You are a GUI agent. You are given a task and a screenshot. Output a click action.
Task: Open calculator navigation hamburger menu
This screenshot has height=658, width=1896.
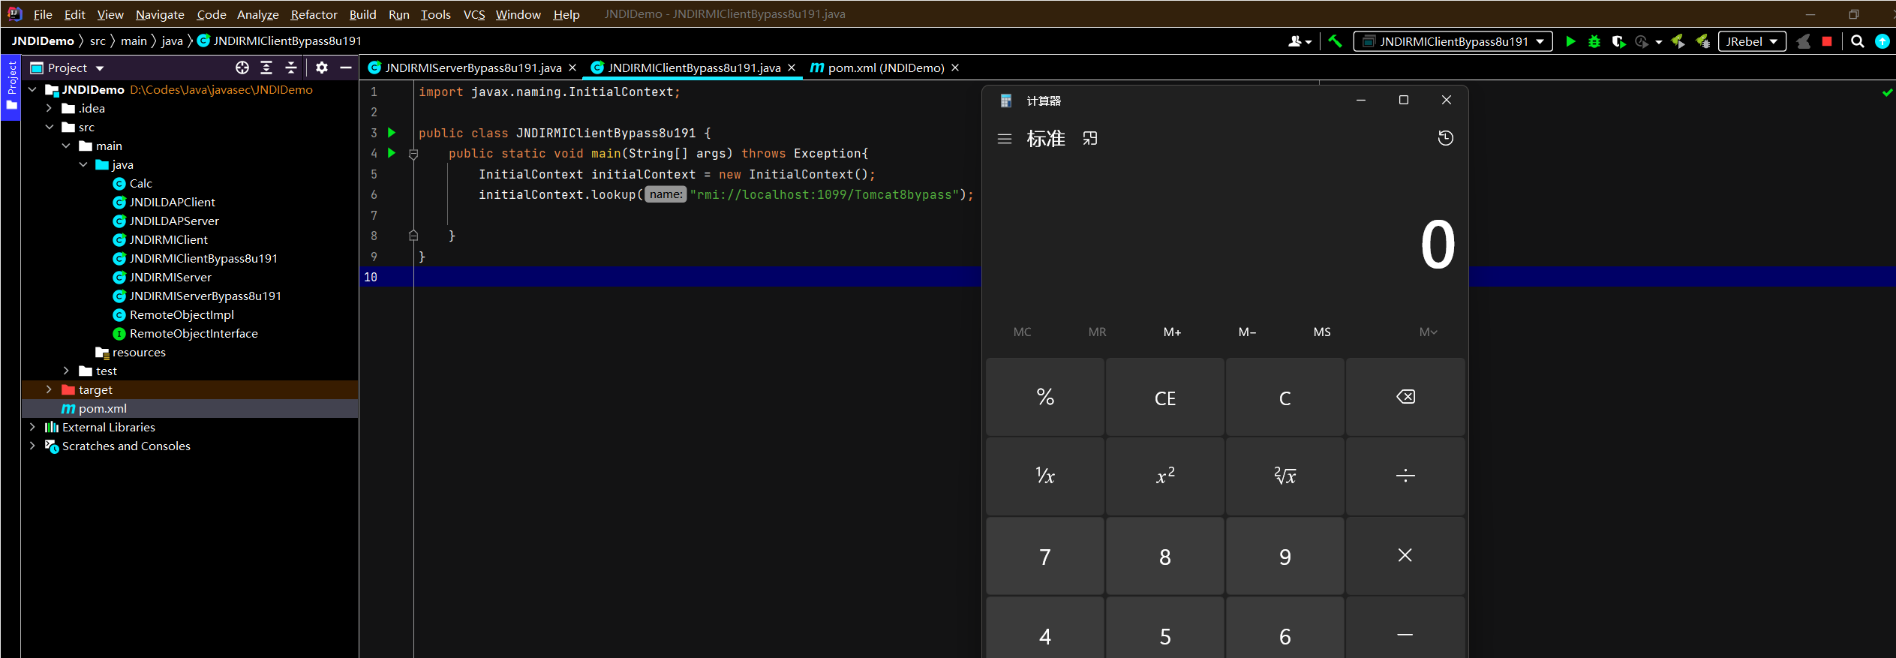coord(1005,139)
